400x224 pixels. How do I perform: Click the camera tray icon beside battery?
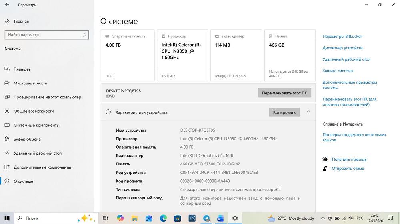click(x=330, y=218)
